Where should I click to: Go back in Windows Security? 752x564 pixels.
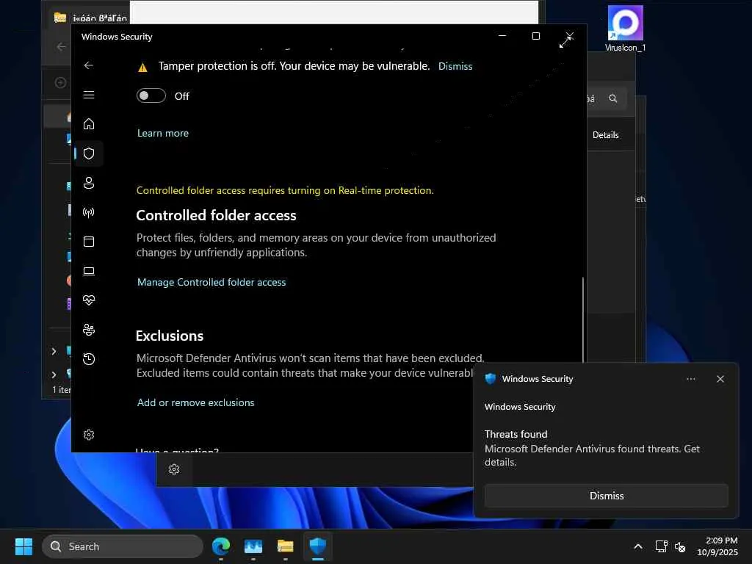(x=89, y=65)
